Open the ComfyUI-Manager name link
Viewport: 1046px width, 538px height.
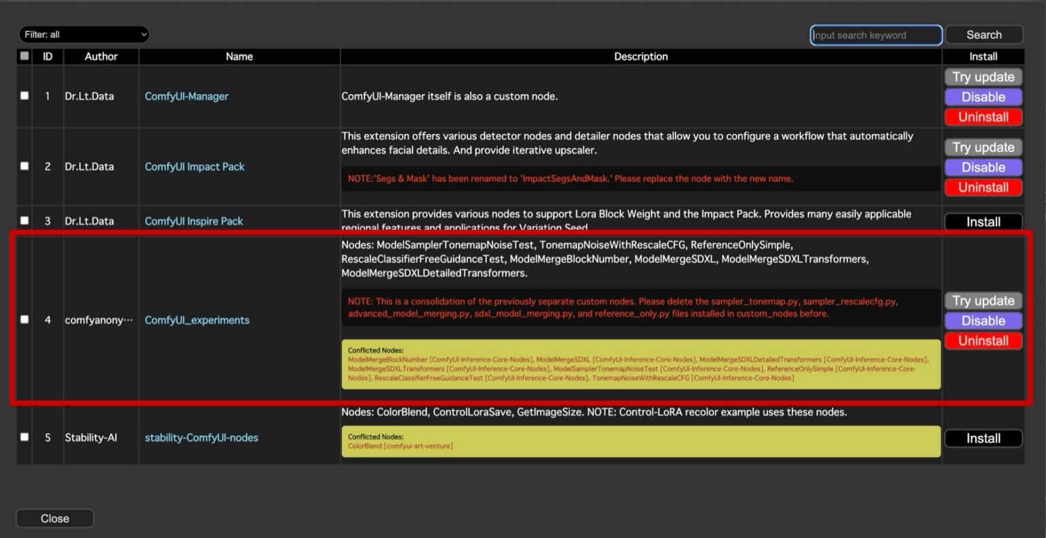(187, 96)
